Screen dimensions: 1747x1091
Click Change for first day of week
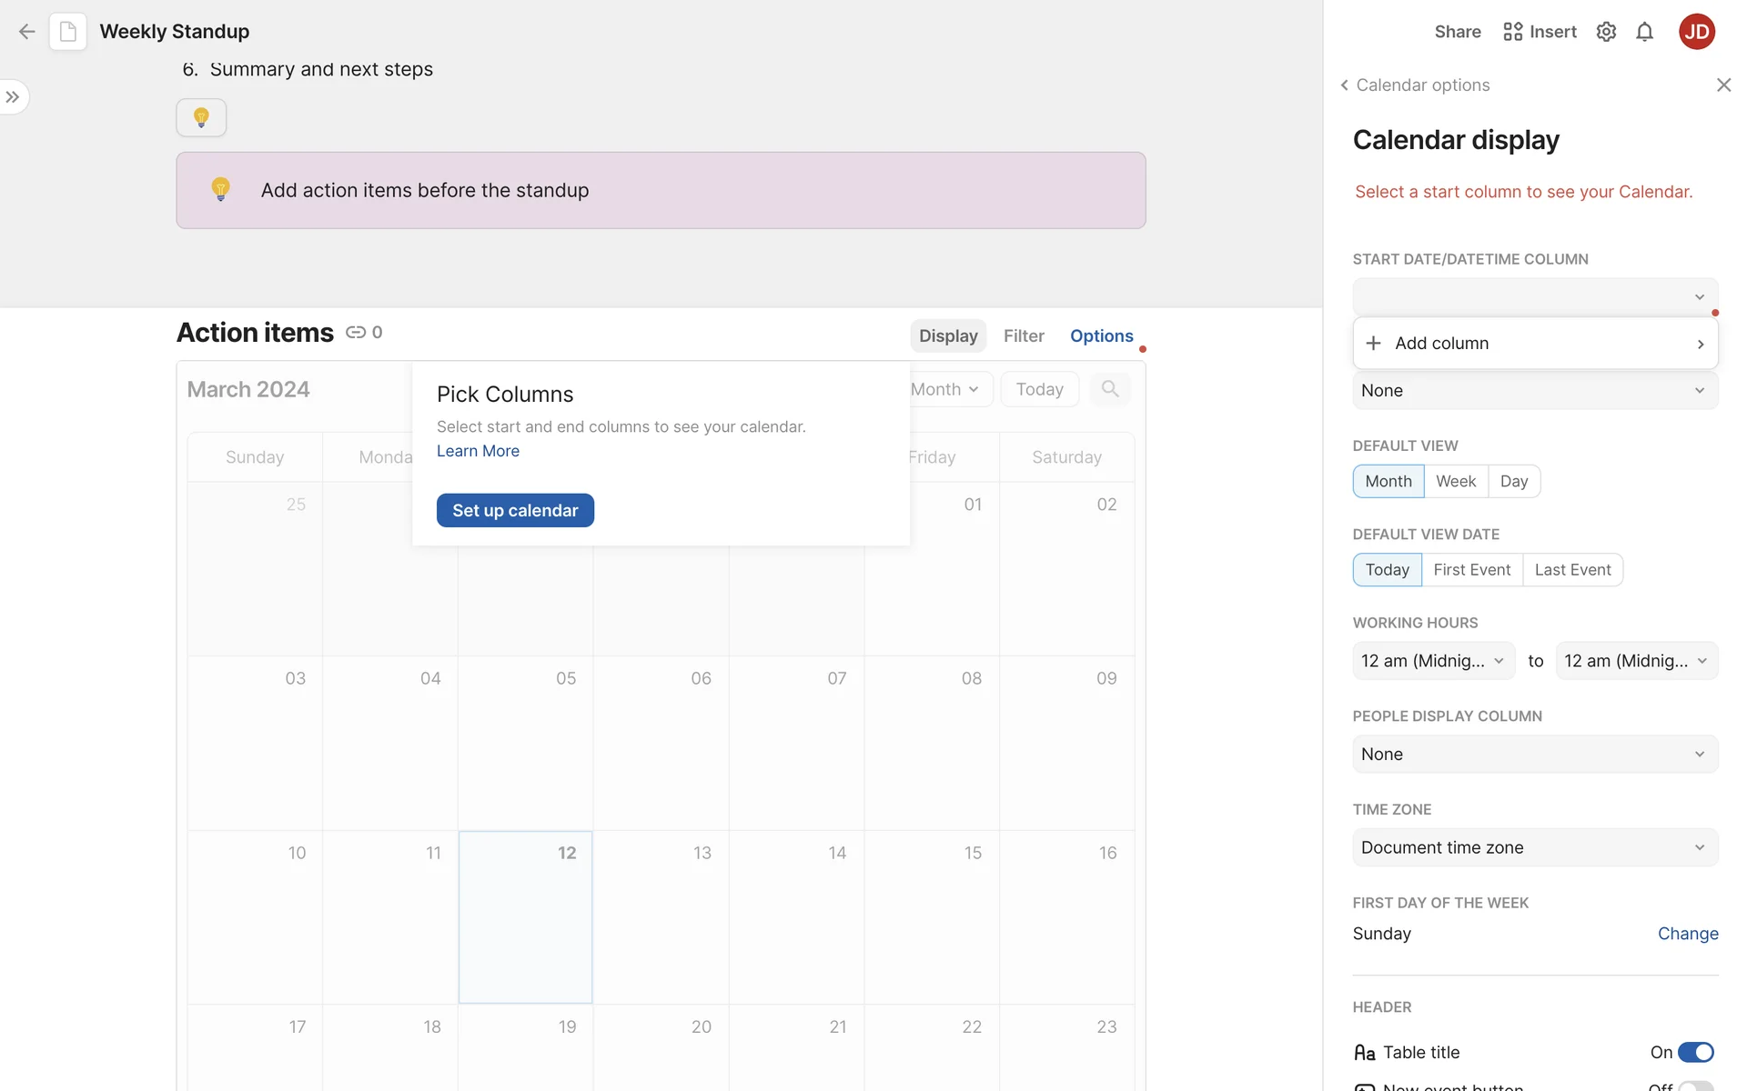pos(1687,934)
